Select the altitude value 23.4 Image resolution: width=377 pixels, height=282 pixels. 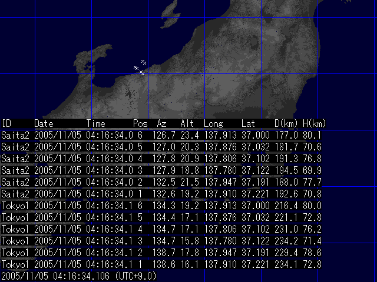pos(190,135)
